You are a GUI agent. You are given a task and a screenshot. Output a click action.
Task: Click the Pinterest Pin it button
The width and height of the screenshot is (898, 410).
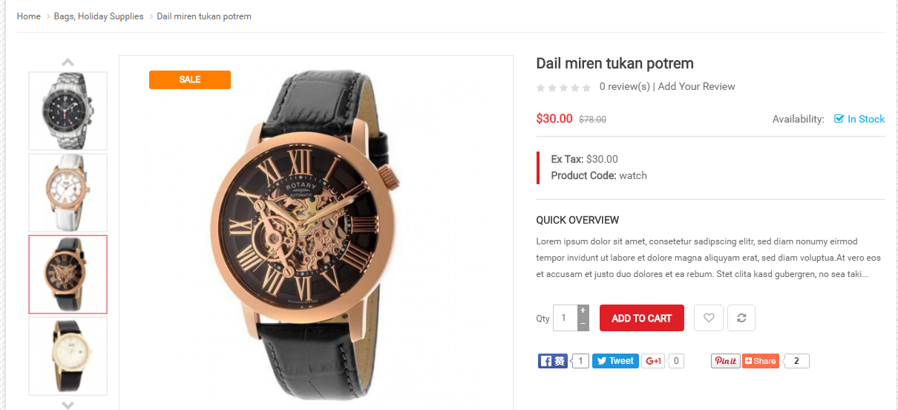725,361
